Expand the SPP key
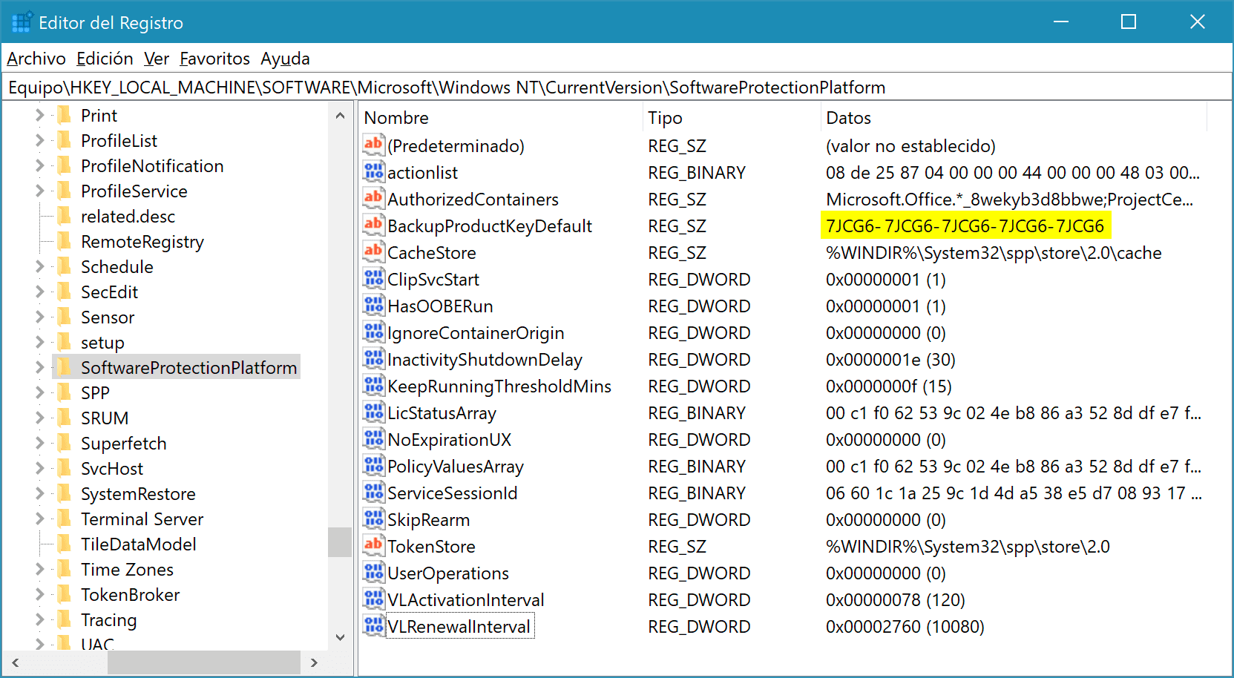 click(x=40, y=392)
